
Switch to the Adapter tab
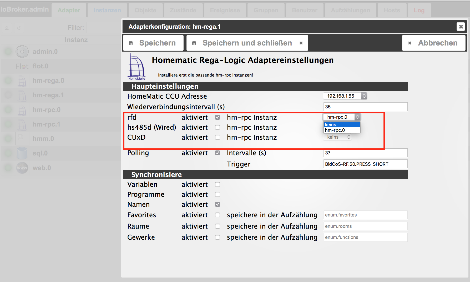tap(69, 10)
